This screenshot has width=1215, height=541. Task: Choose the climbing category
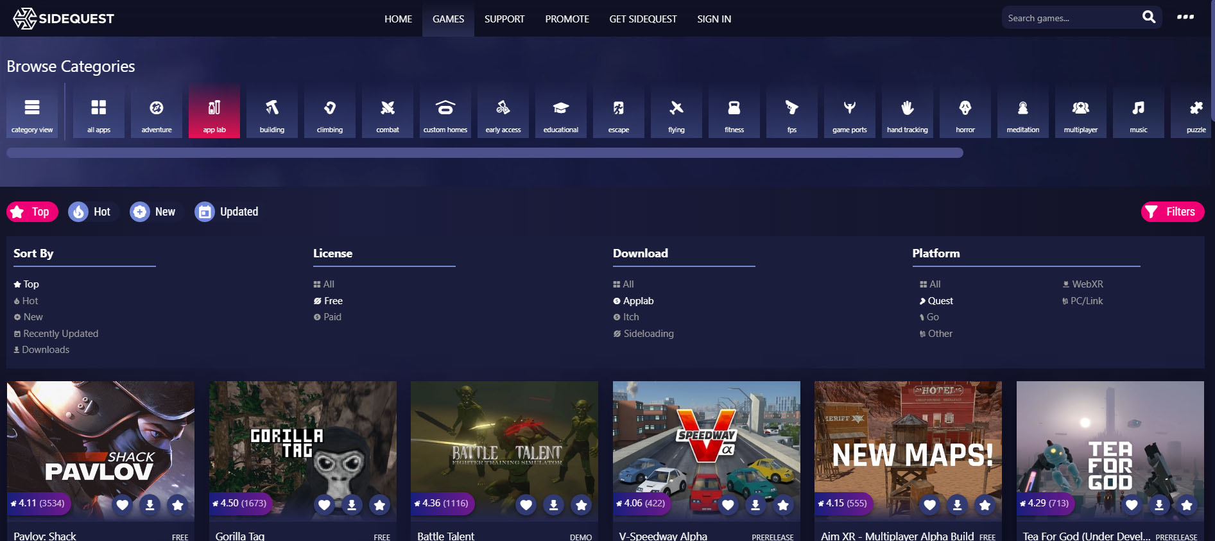click(330, 111)
